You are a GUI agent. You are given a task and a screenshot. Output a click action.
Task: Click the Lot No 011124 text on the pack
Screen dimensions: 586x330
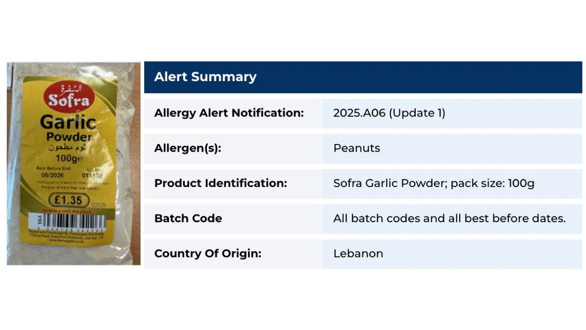(92, 172)
